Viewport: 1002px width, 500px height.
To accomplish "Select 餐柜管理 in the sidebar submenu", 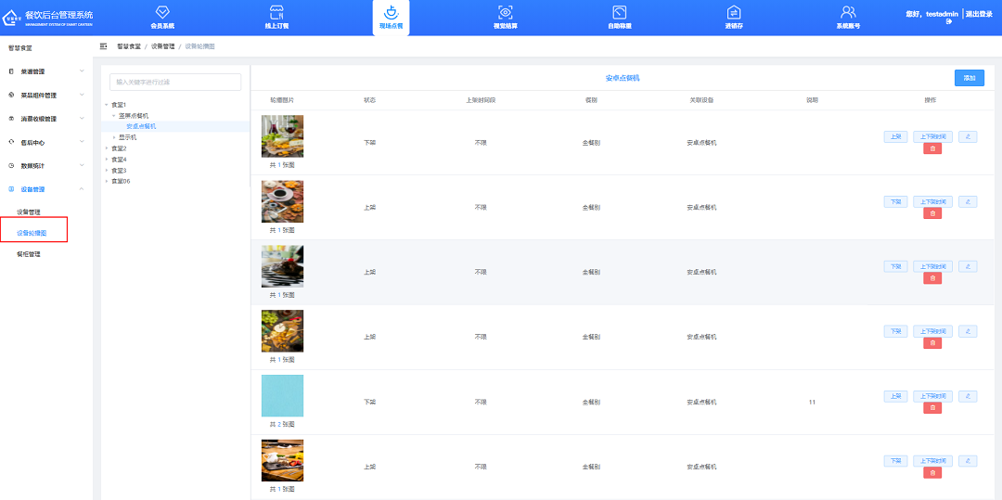I will (x=29, y=254).
